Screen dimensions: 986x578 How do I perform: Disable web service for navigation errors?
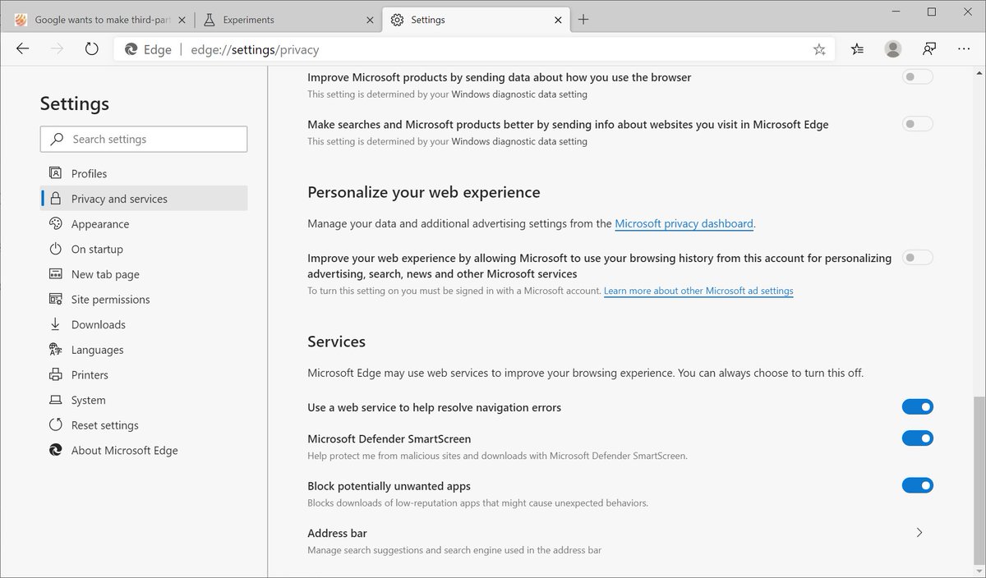click(x=918, y=407)
